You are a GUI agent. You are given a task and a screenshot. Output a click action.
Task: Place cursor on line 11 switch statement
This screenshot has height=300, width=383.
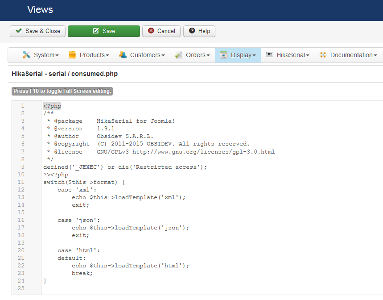[x=84, y=182]
